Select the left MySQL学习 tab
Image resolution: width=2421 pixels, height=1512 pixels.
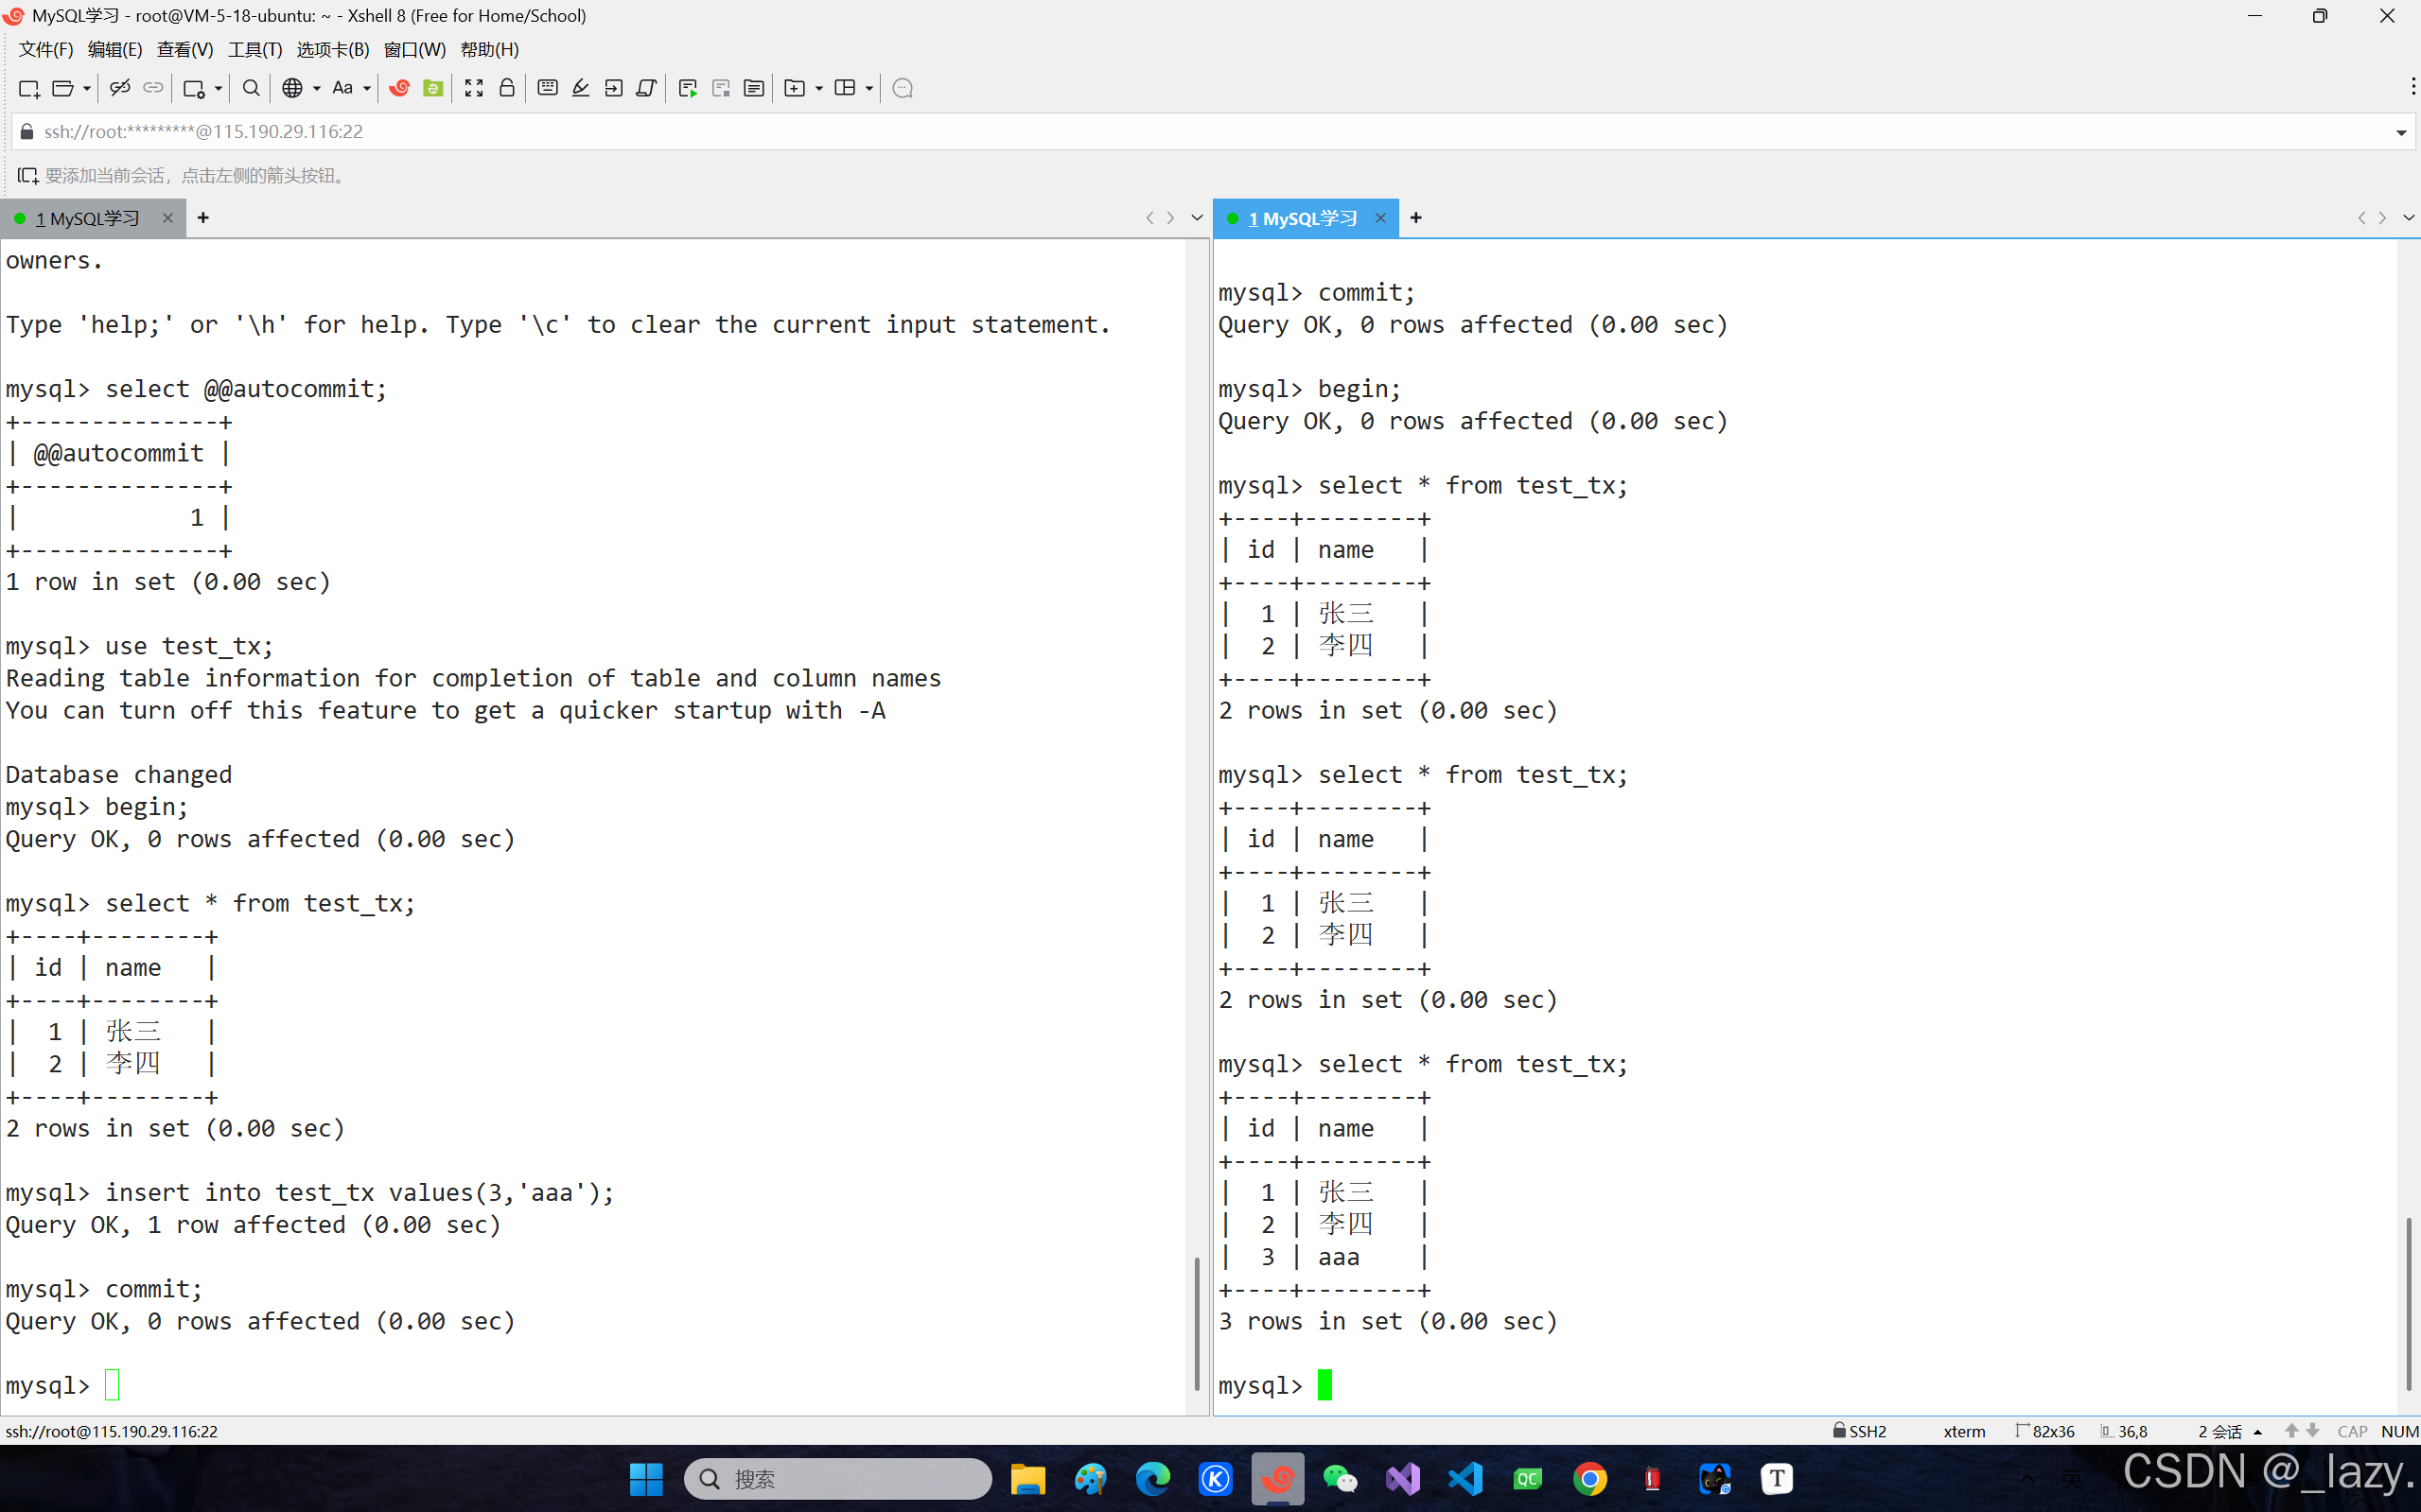pos(88,218)
